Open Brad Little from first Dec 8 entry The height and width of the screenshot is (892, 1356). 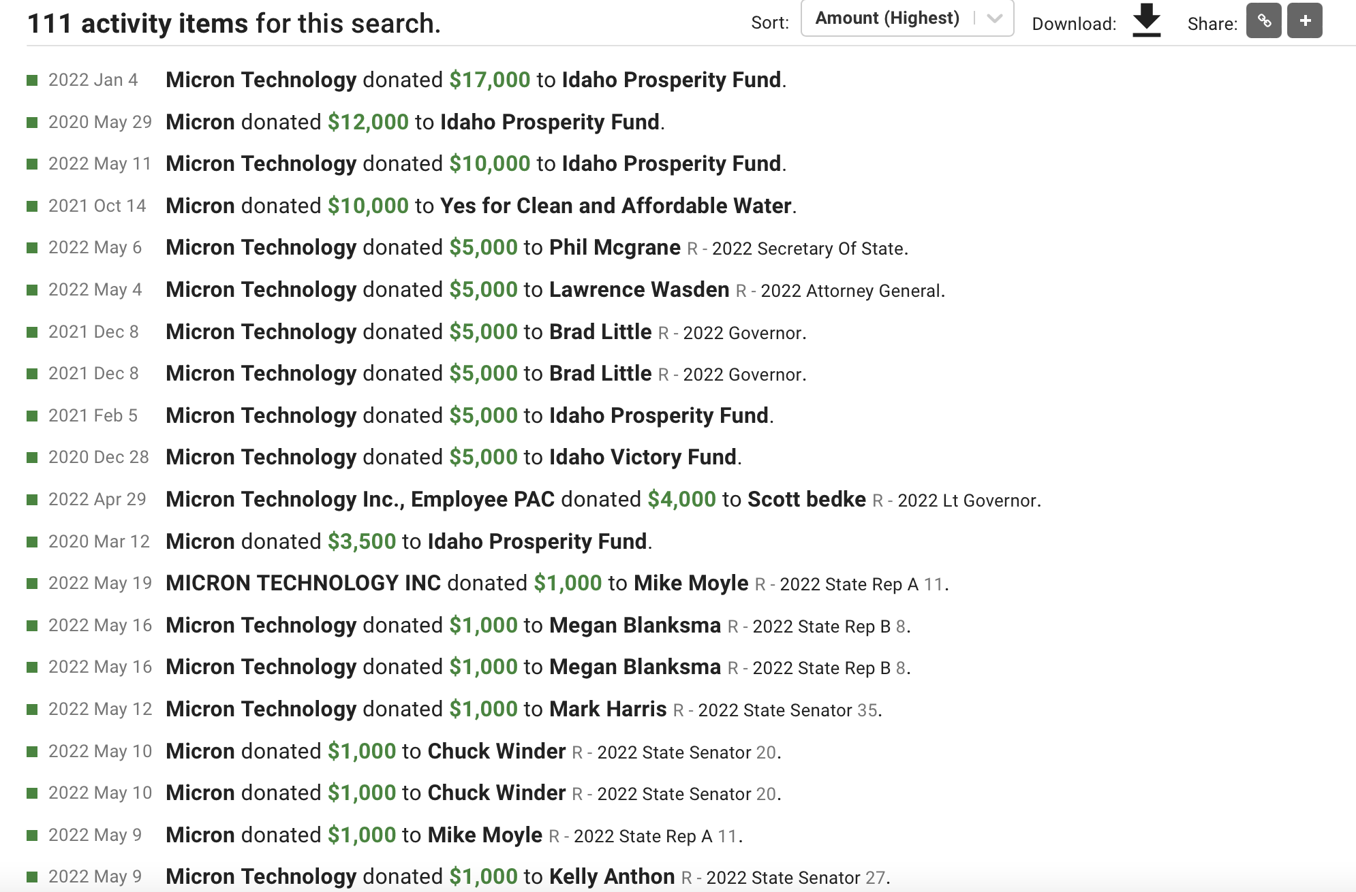[600, 332]
